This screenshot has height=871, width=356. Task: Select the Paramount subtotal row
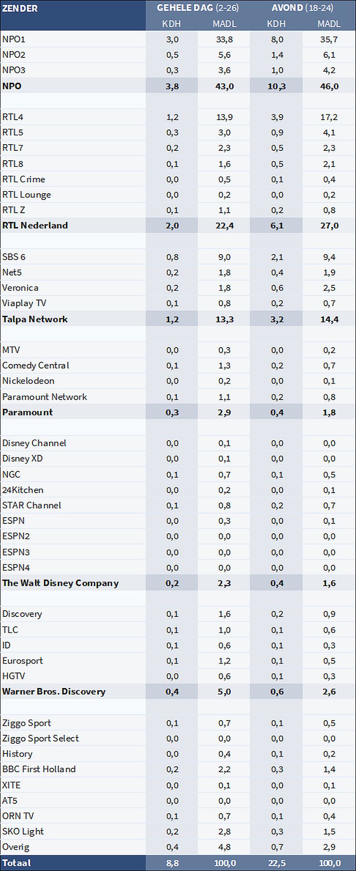tap(178, 412)
